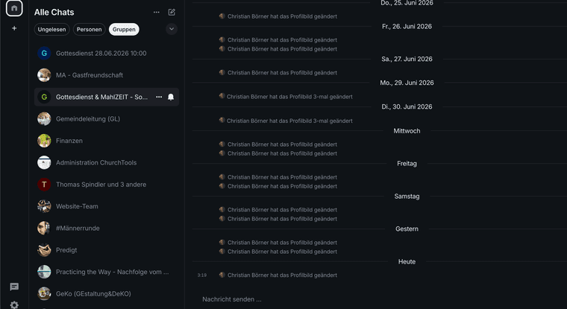
Task: Open the Alle Chats three-dots menu
Action: (156, 12)
